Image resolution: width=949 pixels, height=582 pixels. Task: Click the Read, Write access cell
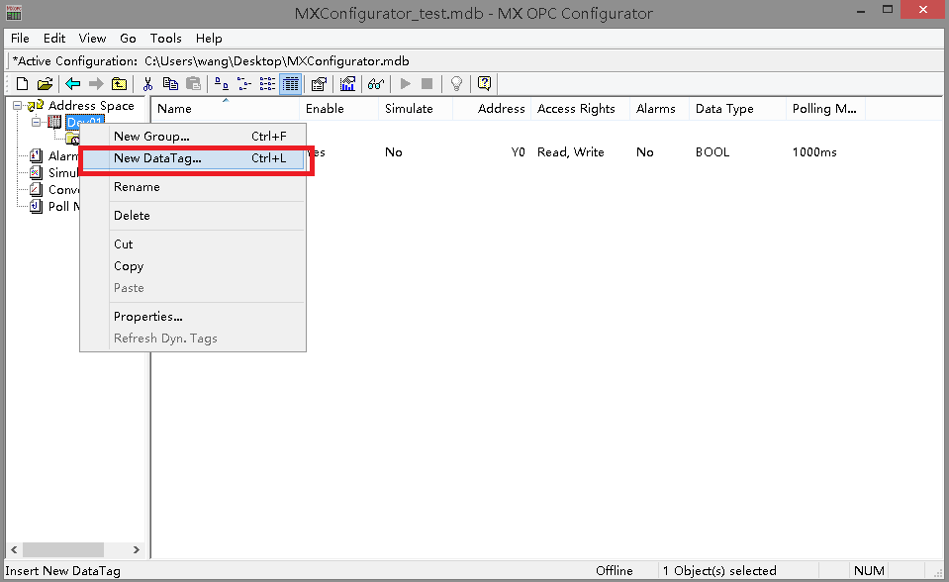tap(571, 152)
